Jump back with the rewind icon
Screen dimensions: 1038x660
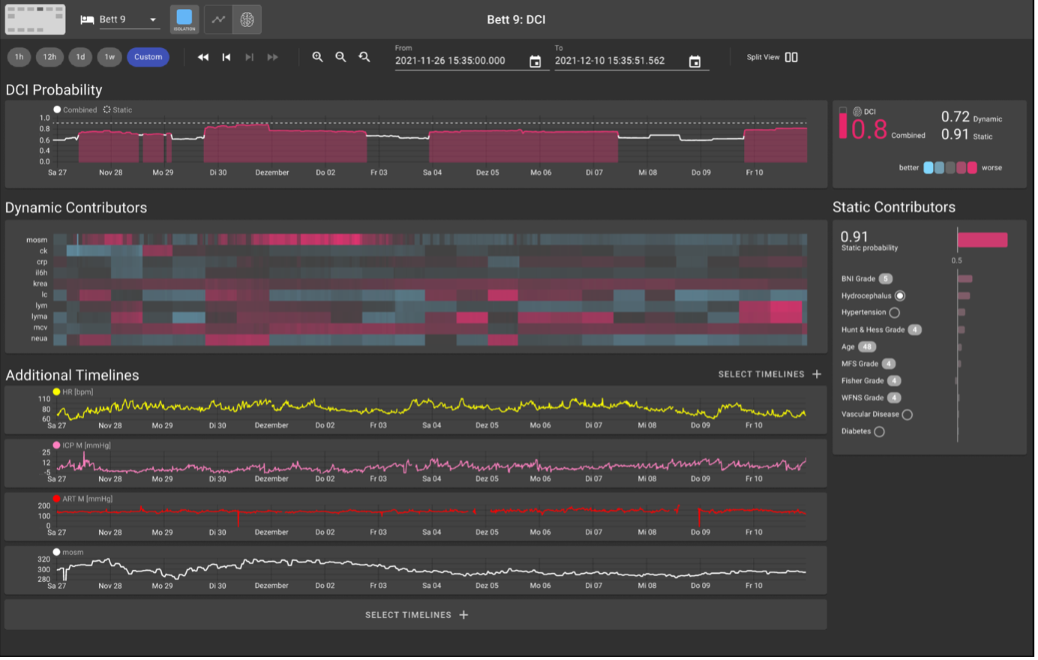pos(203,57)
